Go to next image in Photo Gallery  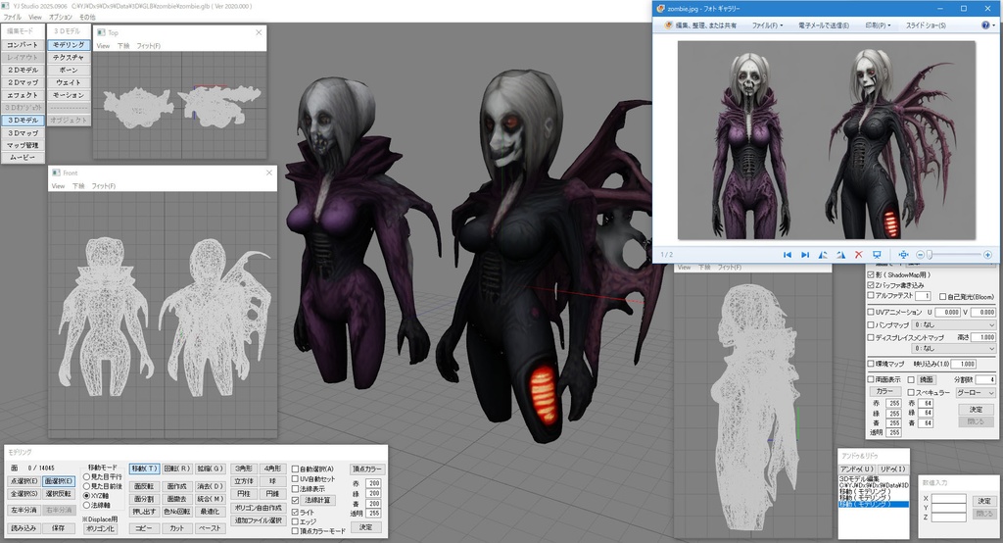tap(805, 255)
